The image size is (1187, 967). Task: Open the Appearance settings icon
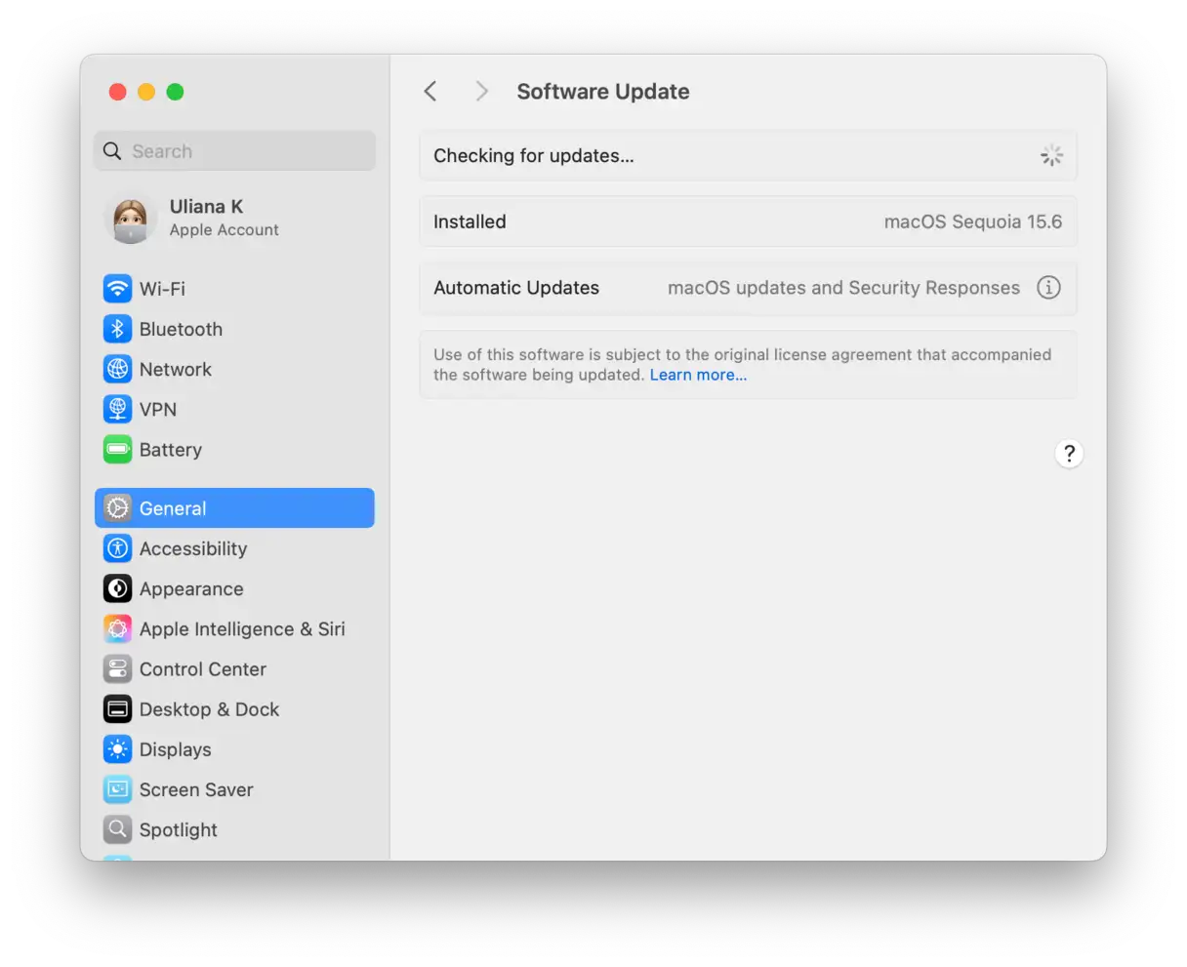[x=117, y=588]
